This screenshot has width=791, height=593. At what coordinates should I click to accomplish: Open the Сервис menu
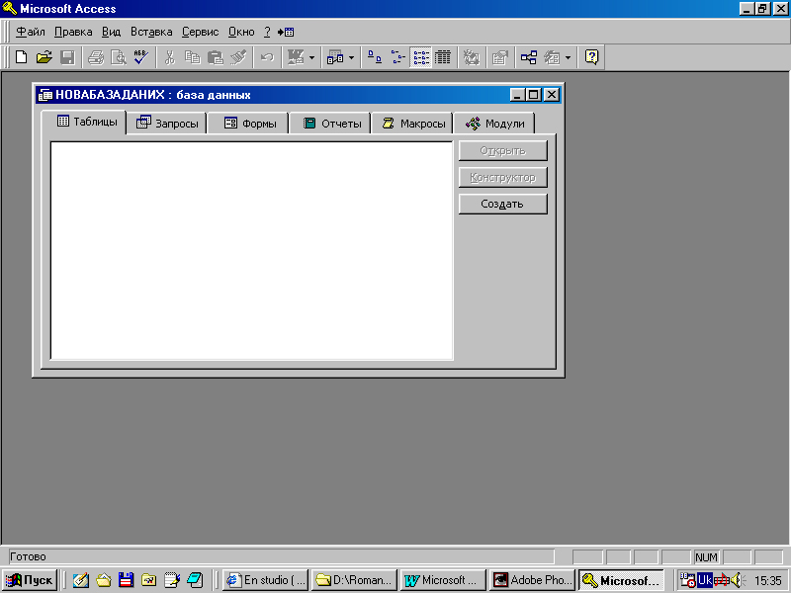201,32
